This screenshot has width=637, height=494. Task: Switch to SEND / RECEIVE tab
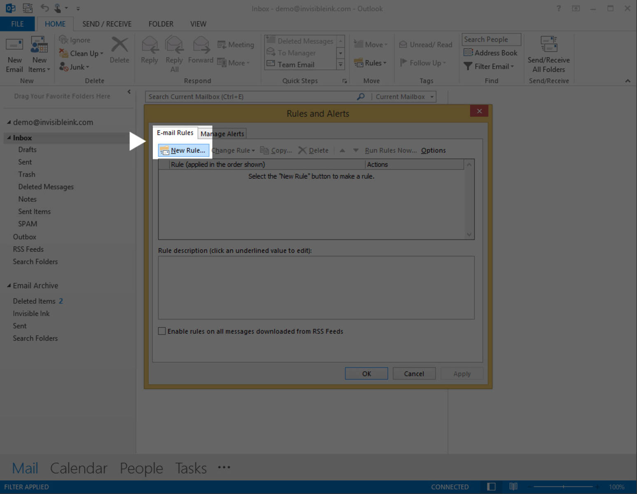107,24
